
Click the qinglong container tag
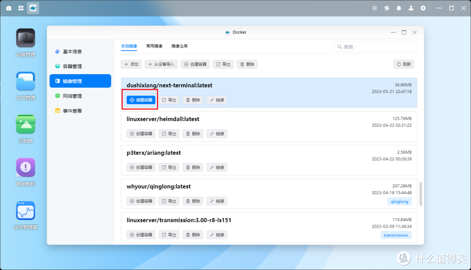399,202
